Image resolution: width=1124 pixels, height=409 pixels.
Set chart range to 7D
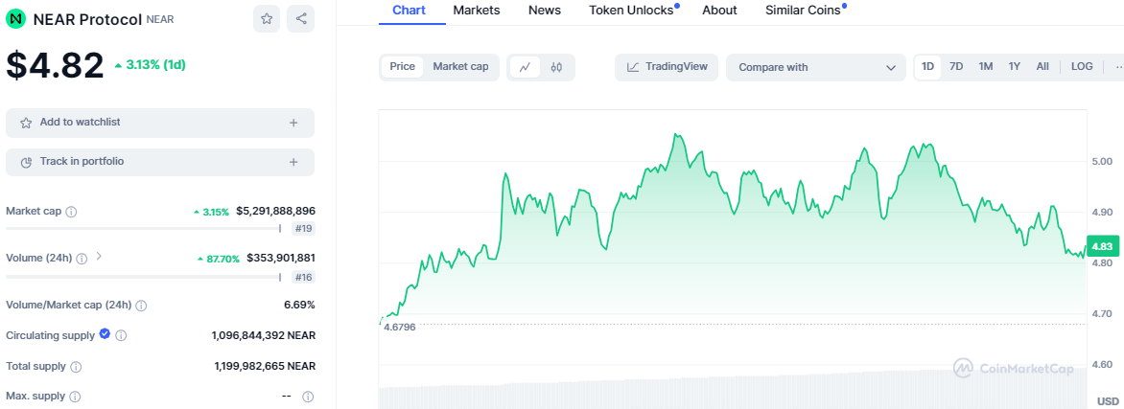click(x=956, y=67)
